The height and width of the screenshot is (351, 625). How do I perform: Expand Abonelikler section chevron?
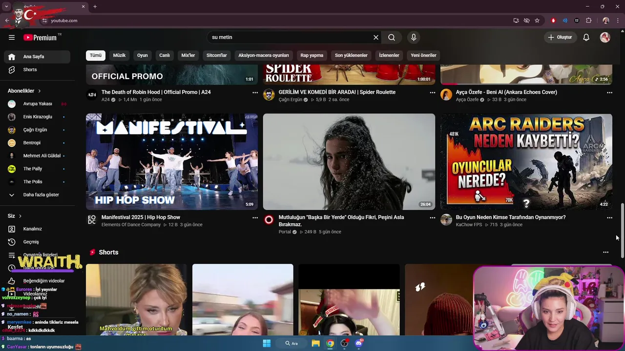tap(40, 91)
